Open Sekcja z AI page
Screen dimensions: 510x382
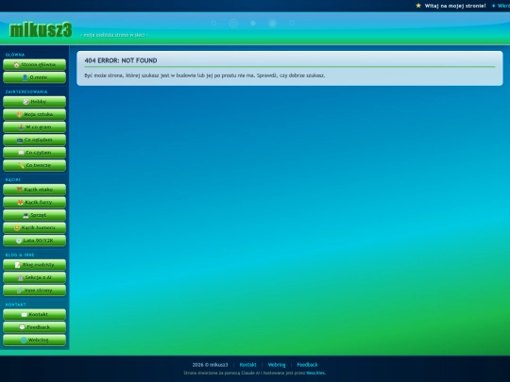pos(35,277)
